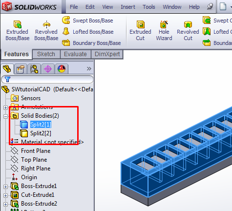Click the Origin icon in tree

[x=15, y=177]
